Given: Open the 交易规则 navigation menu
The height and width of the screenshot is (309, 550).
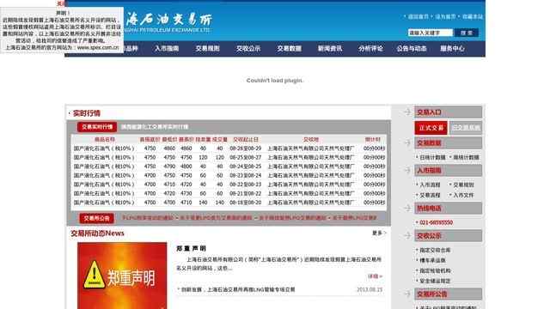Looking at the screenshot, I should coord(208,48).
